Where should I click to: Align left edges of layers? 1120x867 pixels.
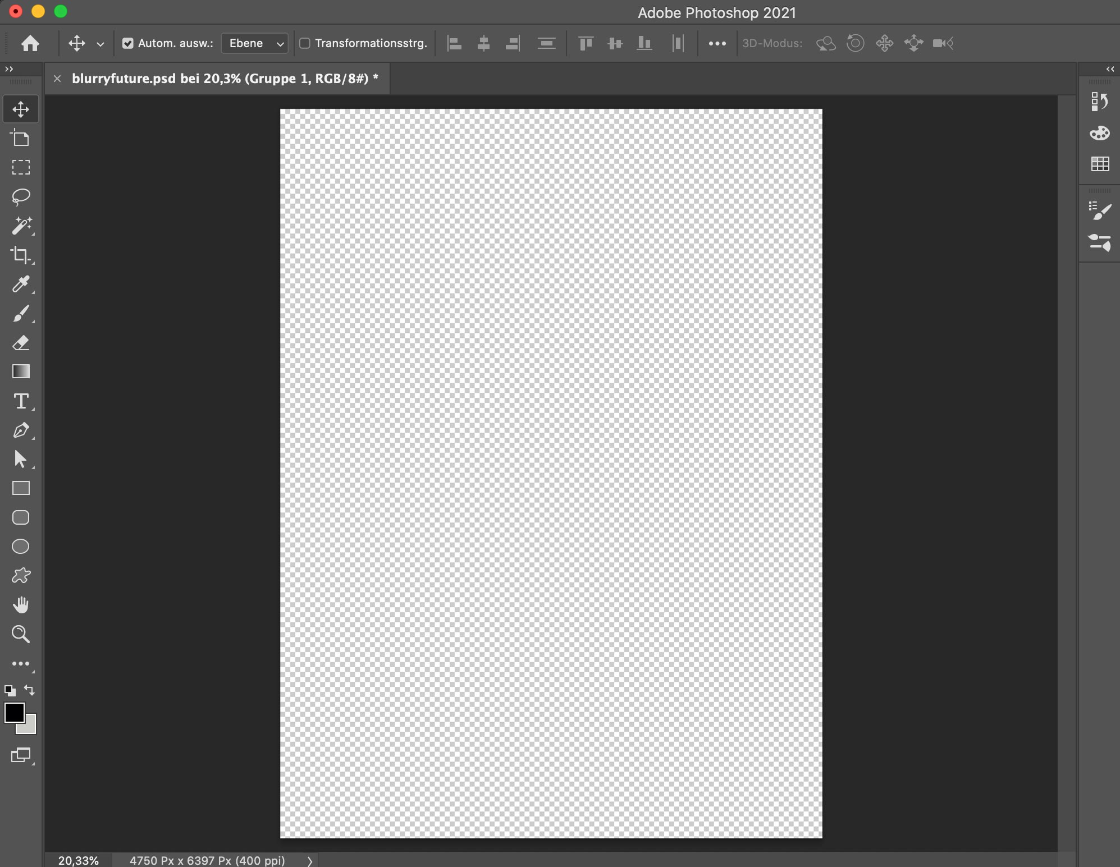[454, 43]
